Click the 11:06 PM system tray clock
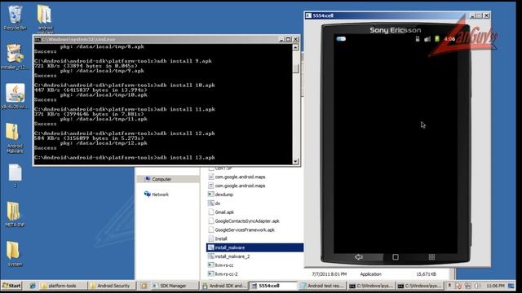522x293 pixels. tap(495, 286)
